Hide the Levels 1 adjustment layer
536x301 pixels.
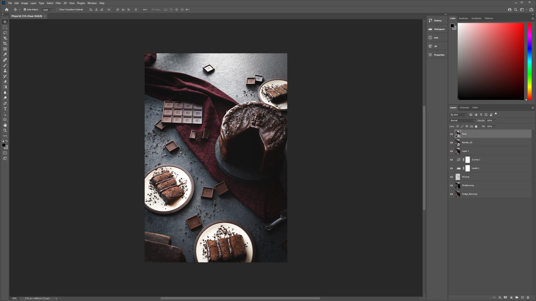coord(451,168)
